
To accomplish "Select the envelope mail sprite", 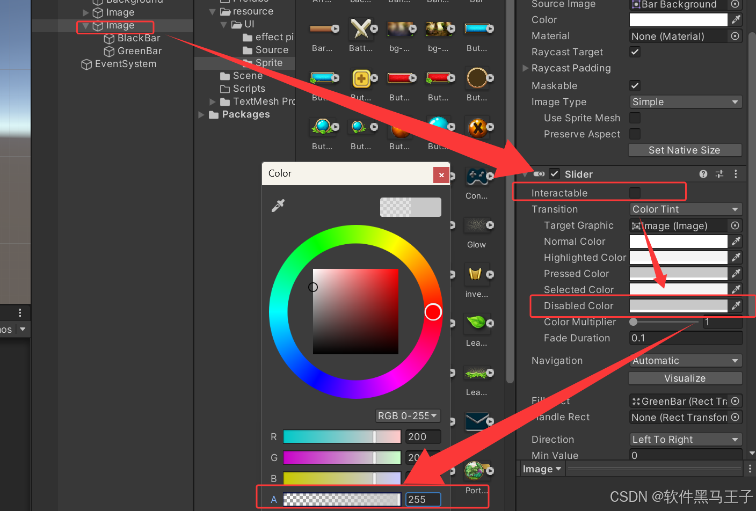I will point(477,422).
